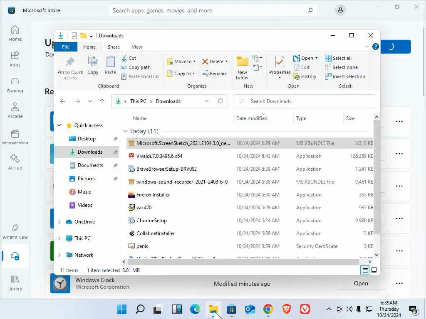426x319 pixels.
Task: Click the horizontal scrollbar in file list
Action: [243, 262]
